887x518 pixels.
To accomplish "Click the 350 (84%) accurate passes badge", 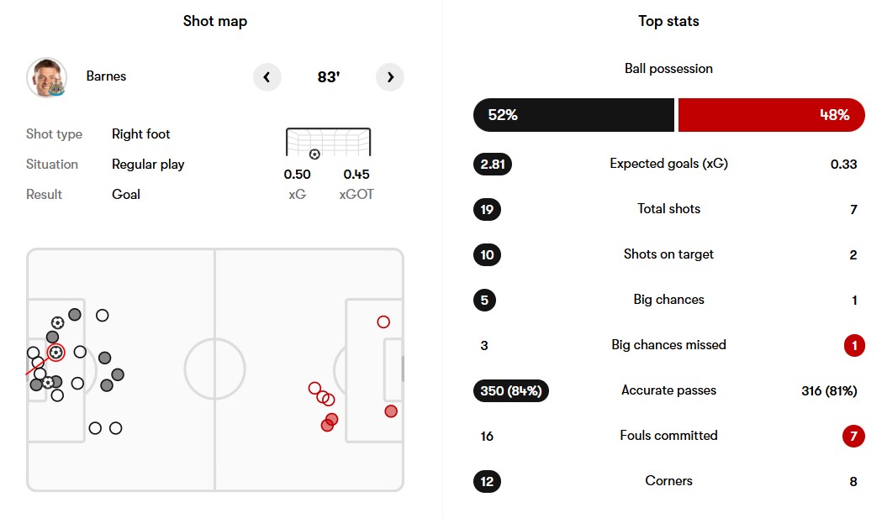I will click(x=511, y=390).
